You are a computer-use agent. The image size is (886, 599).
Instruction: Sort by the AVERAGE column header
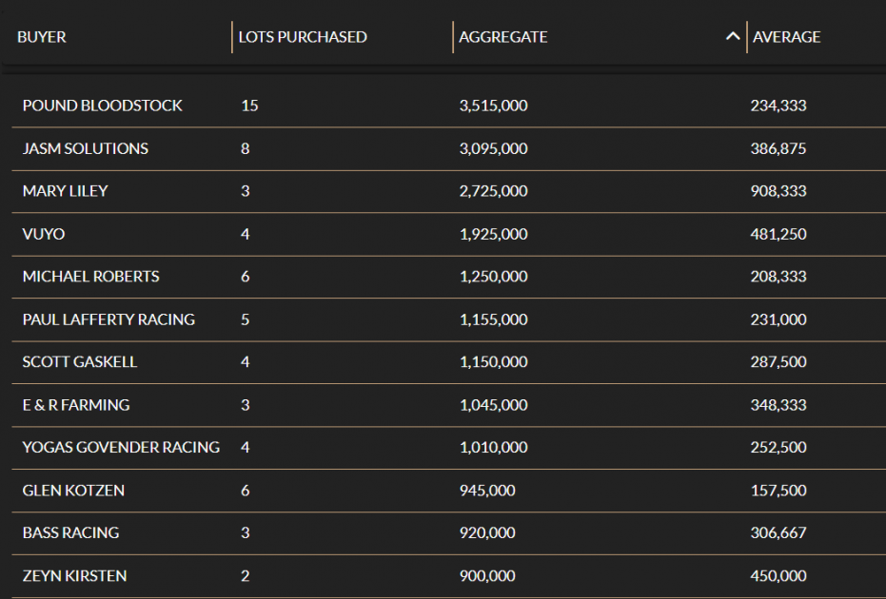tap(786, 37)
